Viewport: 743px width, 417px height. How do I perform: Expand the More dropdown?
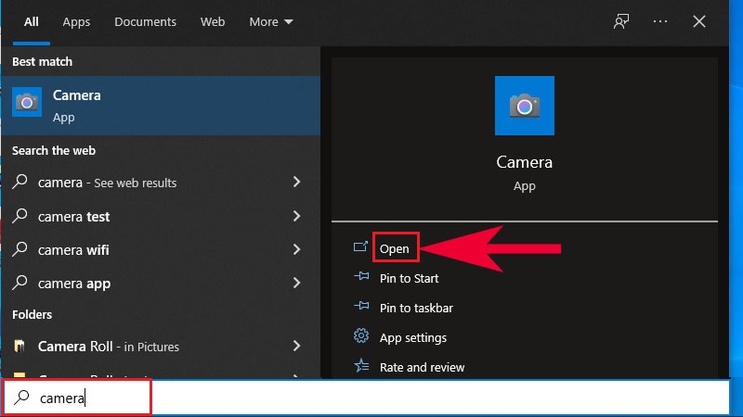[271, 22]
